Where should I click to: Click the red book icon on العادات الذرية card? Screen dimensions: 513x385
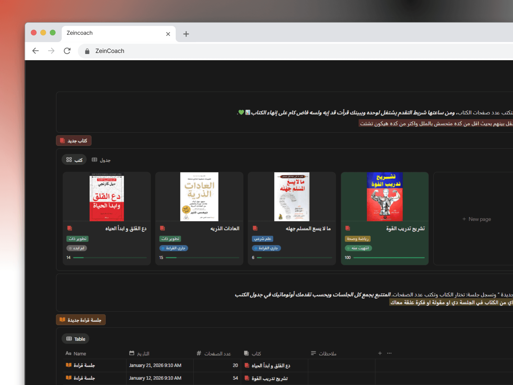pos(162,228)
